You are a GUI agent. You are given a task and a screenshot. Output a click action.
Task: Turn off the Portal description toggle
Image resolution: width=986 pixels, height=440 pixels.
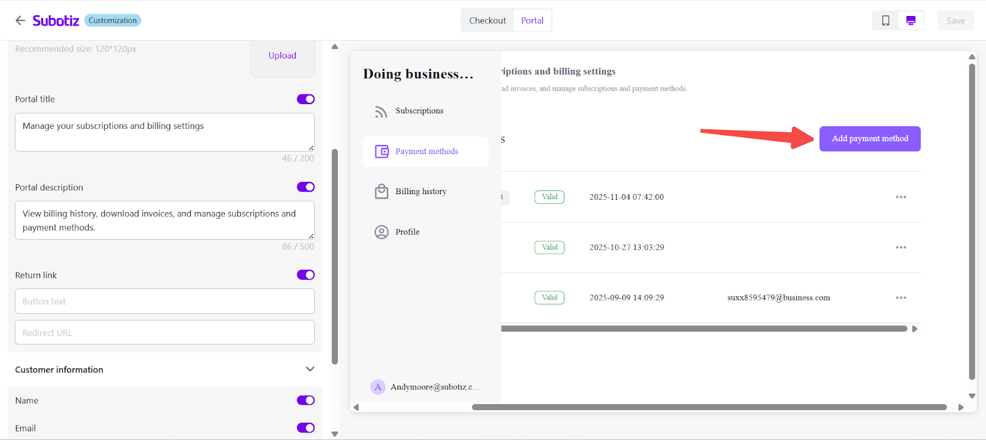click(306, 187)
